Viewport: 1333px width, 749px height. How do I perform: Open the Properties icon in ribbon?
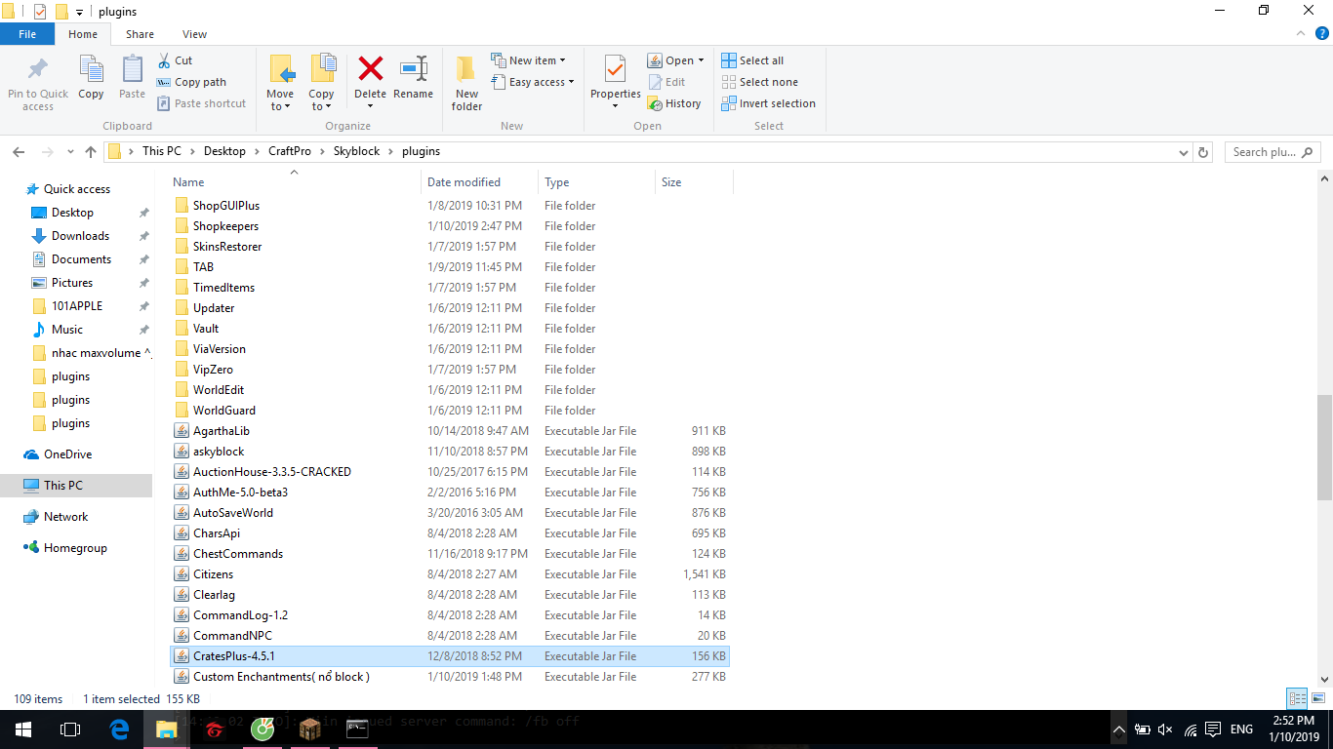pyautogui.click(x=615, y=69)
